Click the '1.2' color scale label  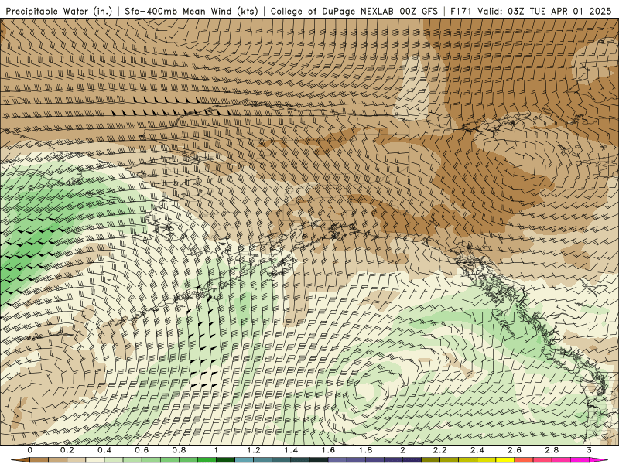(x=254, y=450)
